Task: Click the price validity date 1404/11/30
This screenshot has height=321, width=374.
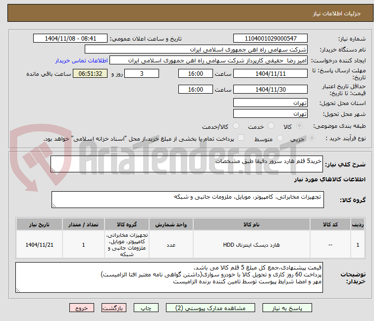Action: click(270, 89)
